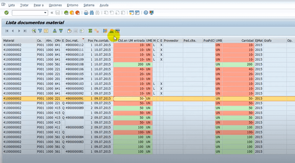The image size is (295, 163).
Task: Click the Details magnifier icon
Action: [x=34, y=31]
